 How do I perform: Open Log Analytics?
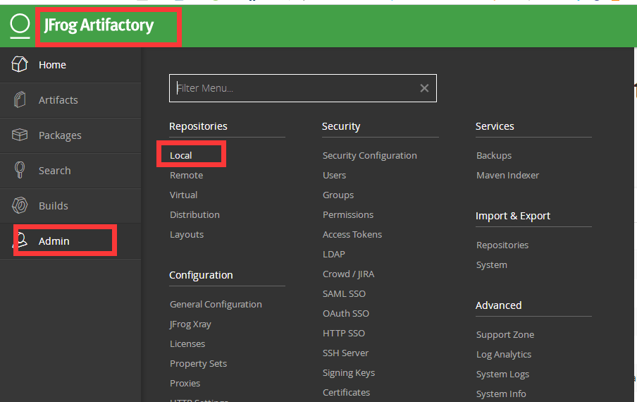tap(504, 355)
